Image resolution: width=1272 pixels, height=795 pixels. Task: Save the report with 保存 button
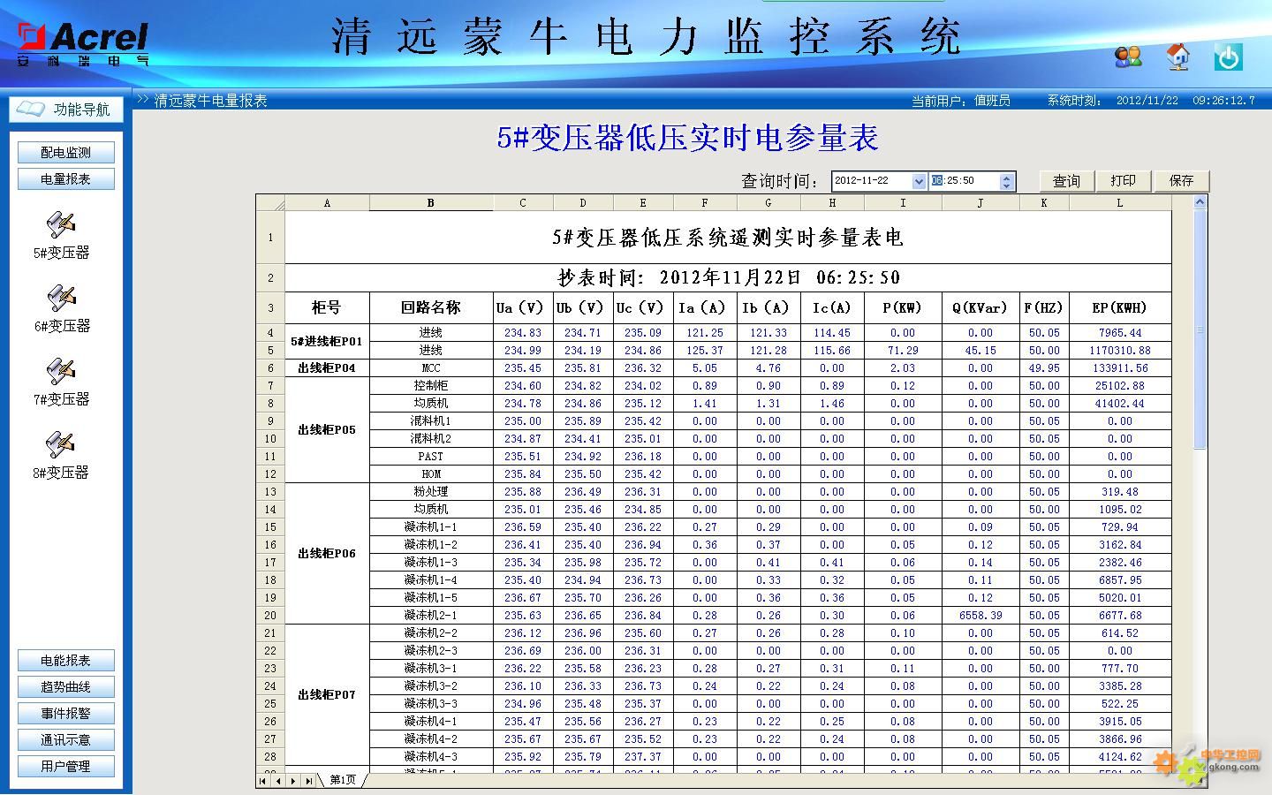1181,181
